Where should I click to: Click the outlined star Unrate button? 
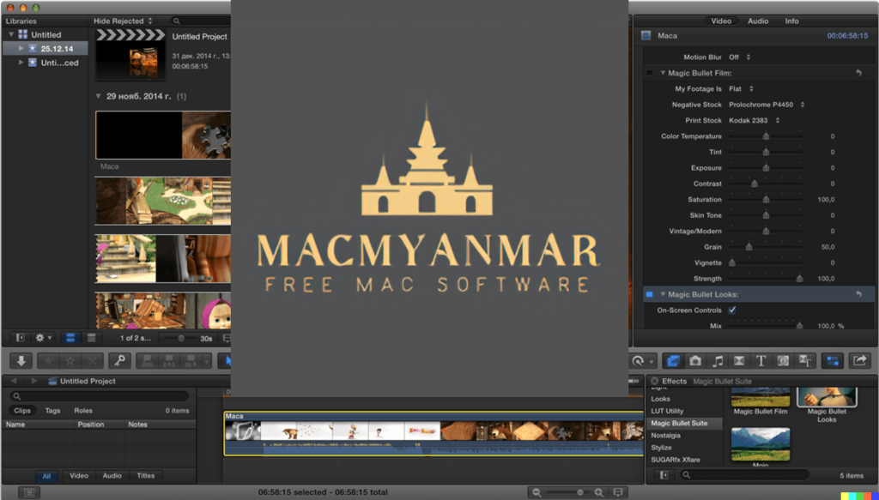coord(70,361)
